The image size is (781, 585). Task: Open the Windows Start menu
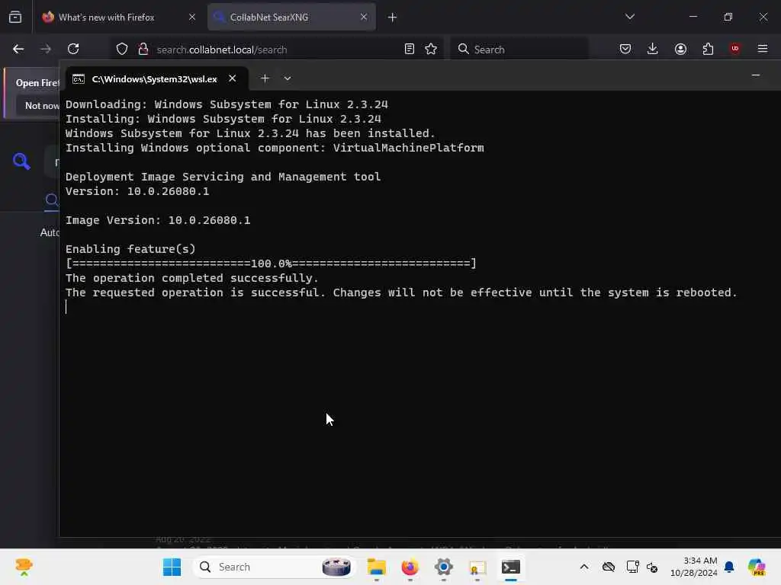(x=172, y=567)
